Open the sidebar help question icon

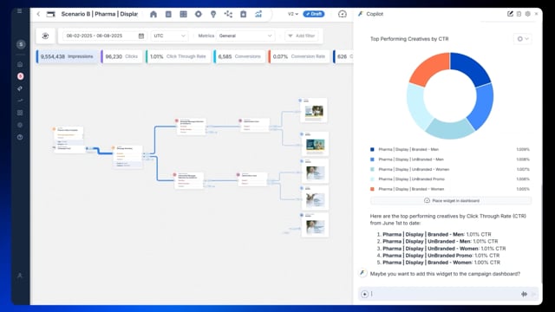[x=20, y=137]
